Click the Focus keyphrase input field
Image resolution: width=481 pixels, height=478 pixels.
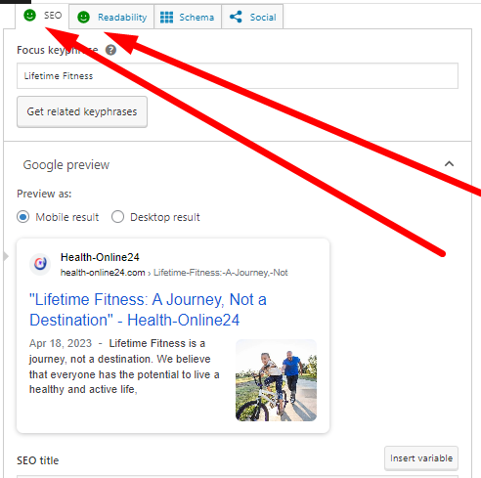point(238,76)
